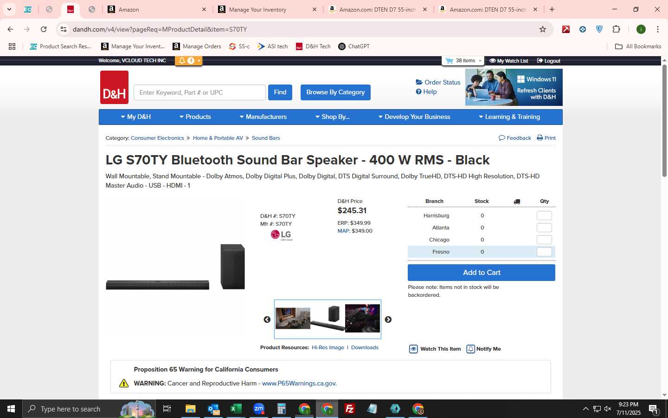
Task: Go back to the previous page
Action: coord(10,29)
